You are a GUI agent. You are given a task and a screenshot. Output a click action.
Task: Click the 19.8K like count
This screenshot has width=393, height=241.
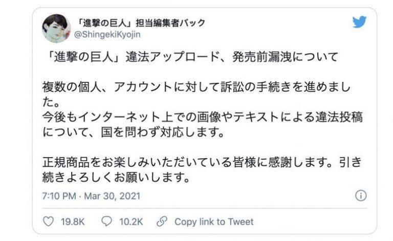pyautogui.click(x=73, y=222)
